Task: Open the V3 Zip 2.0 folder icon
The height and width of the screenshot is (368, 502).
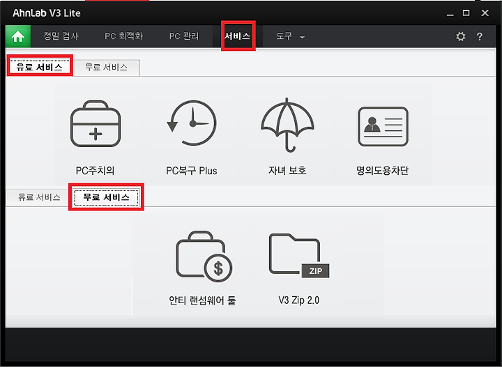Action: click(299, 256)
